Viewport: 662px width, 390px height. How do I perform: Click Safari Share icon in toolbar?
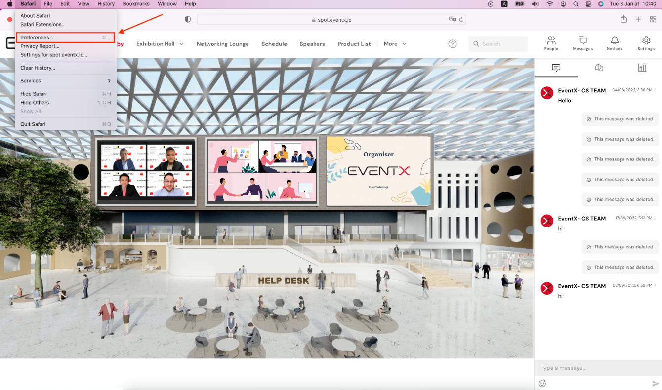pos(623,19)
